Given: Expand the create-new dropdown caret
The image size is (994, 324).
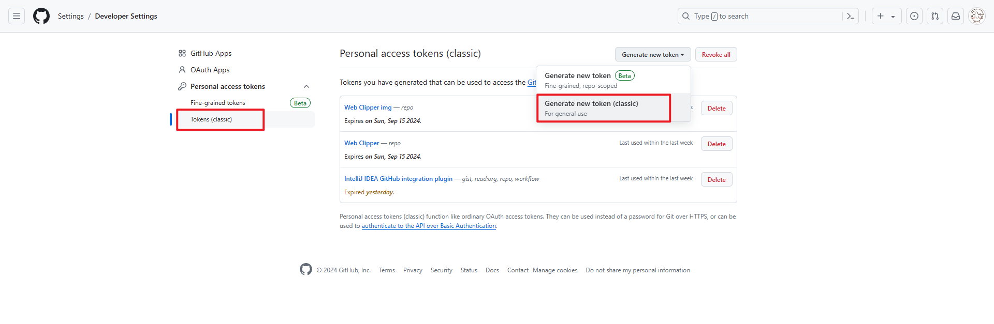Looking at the screenshot, I should coord(893,17).
